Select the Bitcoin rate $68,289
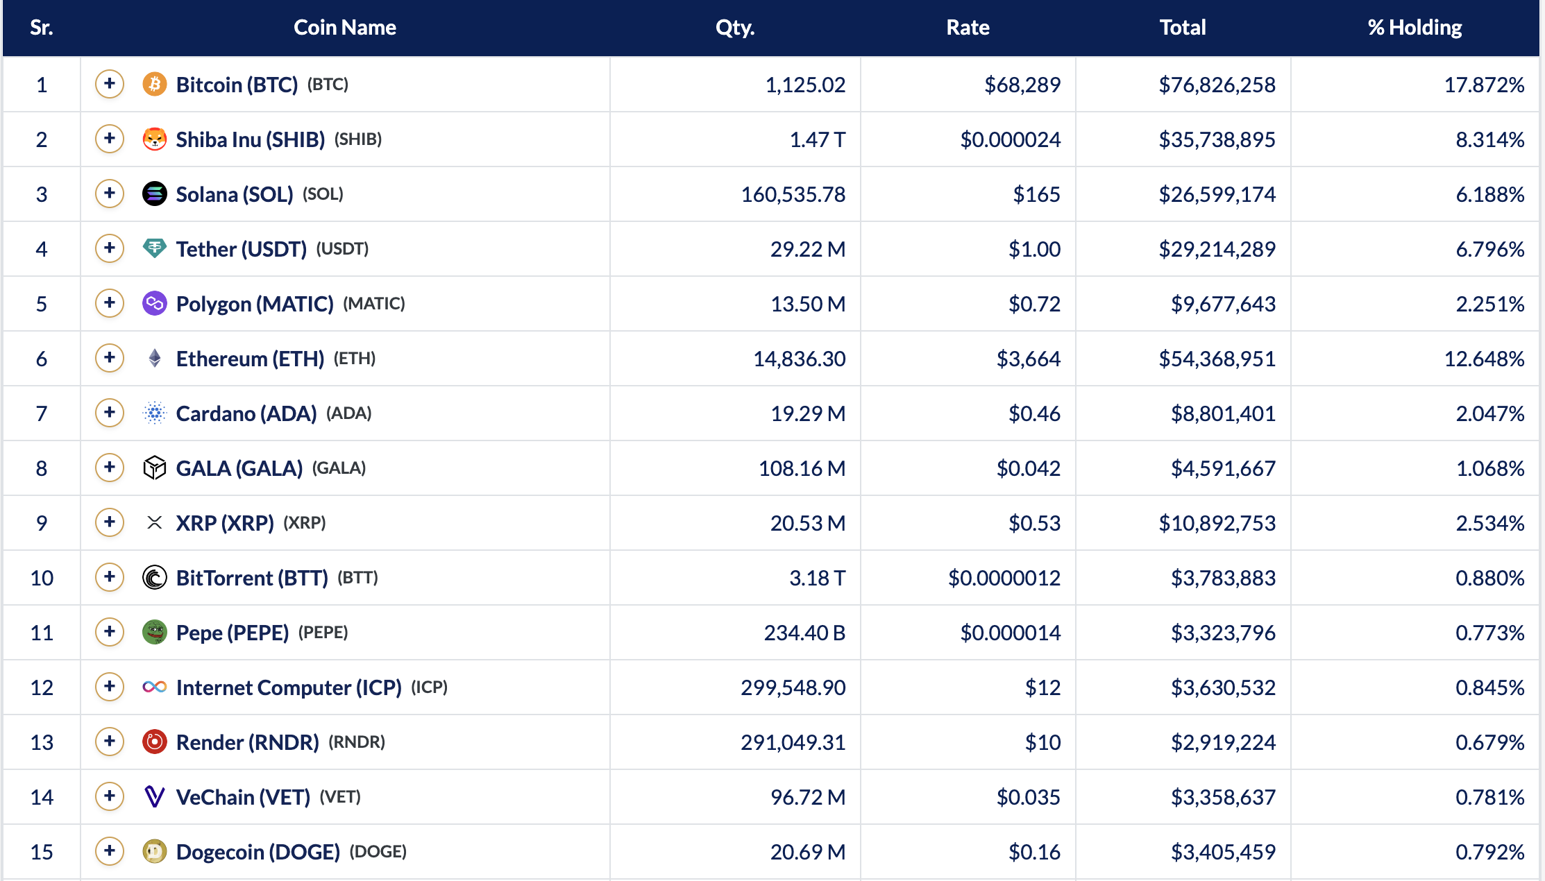 [x=1022, y=85]
